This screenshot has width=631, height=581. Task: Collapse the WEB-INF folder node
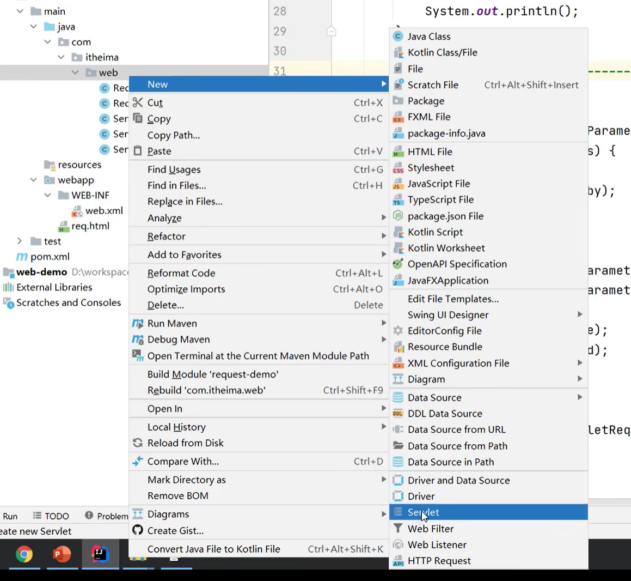pos(47,195)
